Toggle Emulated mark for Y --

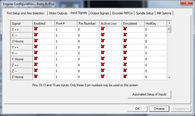(125, 52)
